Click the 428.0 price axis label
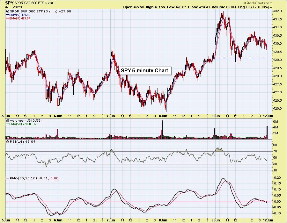The height and width of the screenshot is (223, 287). pyautogui.click(x=277, y=76)
